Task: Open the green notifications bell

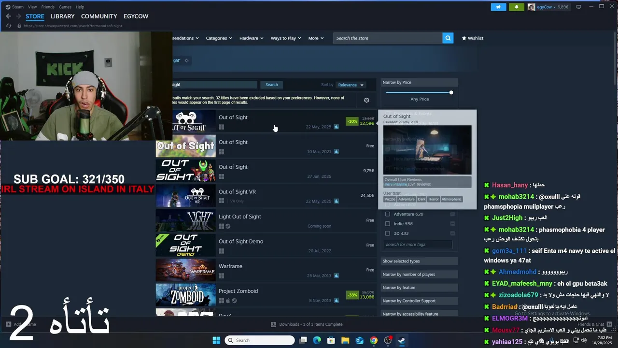Action: 516,7
